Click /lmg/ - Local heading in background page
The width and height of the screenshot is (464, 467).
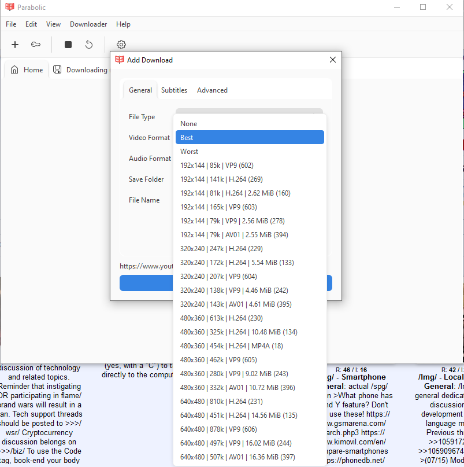pyautogui.click(x=441, y=377)
